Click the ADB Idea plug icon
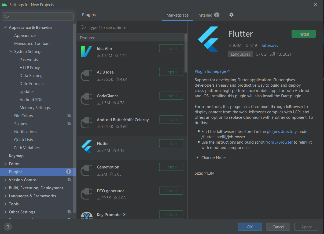The width and height of the screenshot is (324, 234). (x=86, y=75)
